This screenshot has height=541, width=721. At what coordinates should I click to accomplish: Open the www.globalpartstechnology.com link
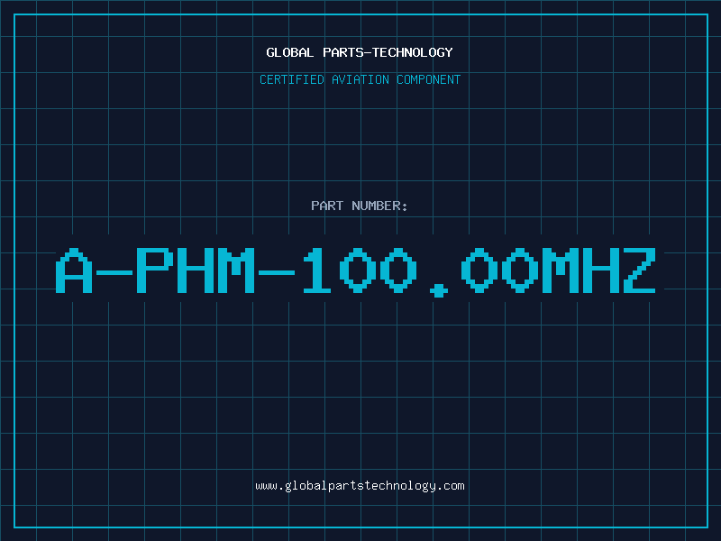(x=360, y=486)
